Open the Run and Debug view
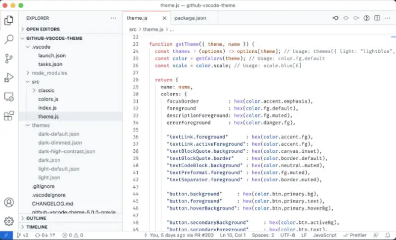 9,78
